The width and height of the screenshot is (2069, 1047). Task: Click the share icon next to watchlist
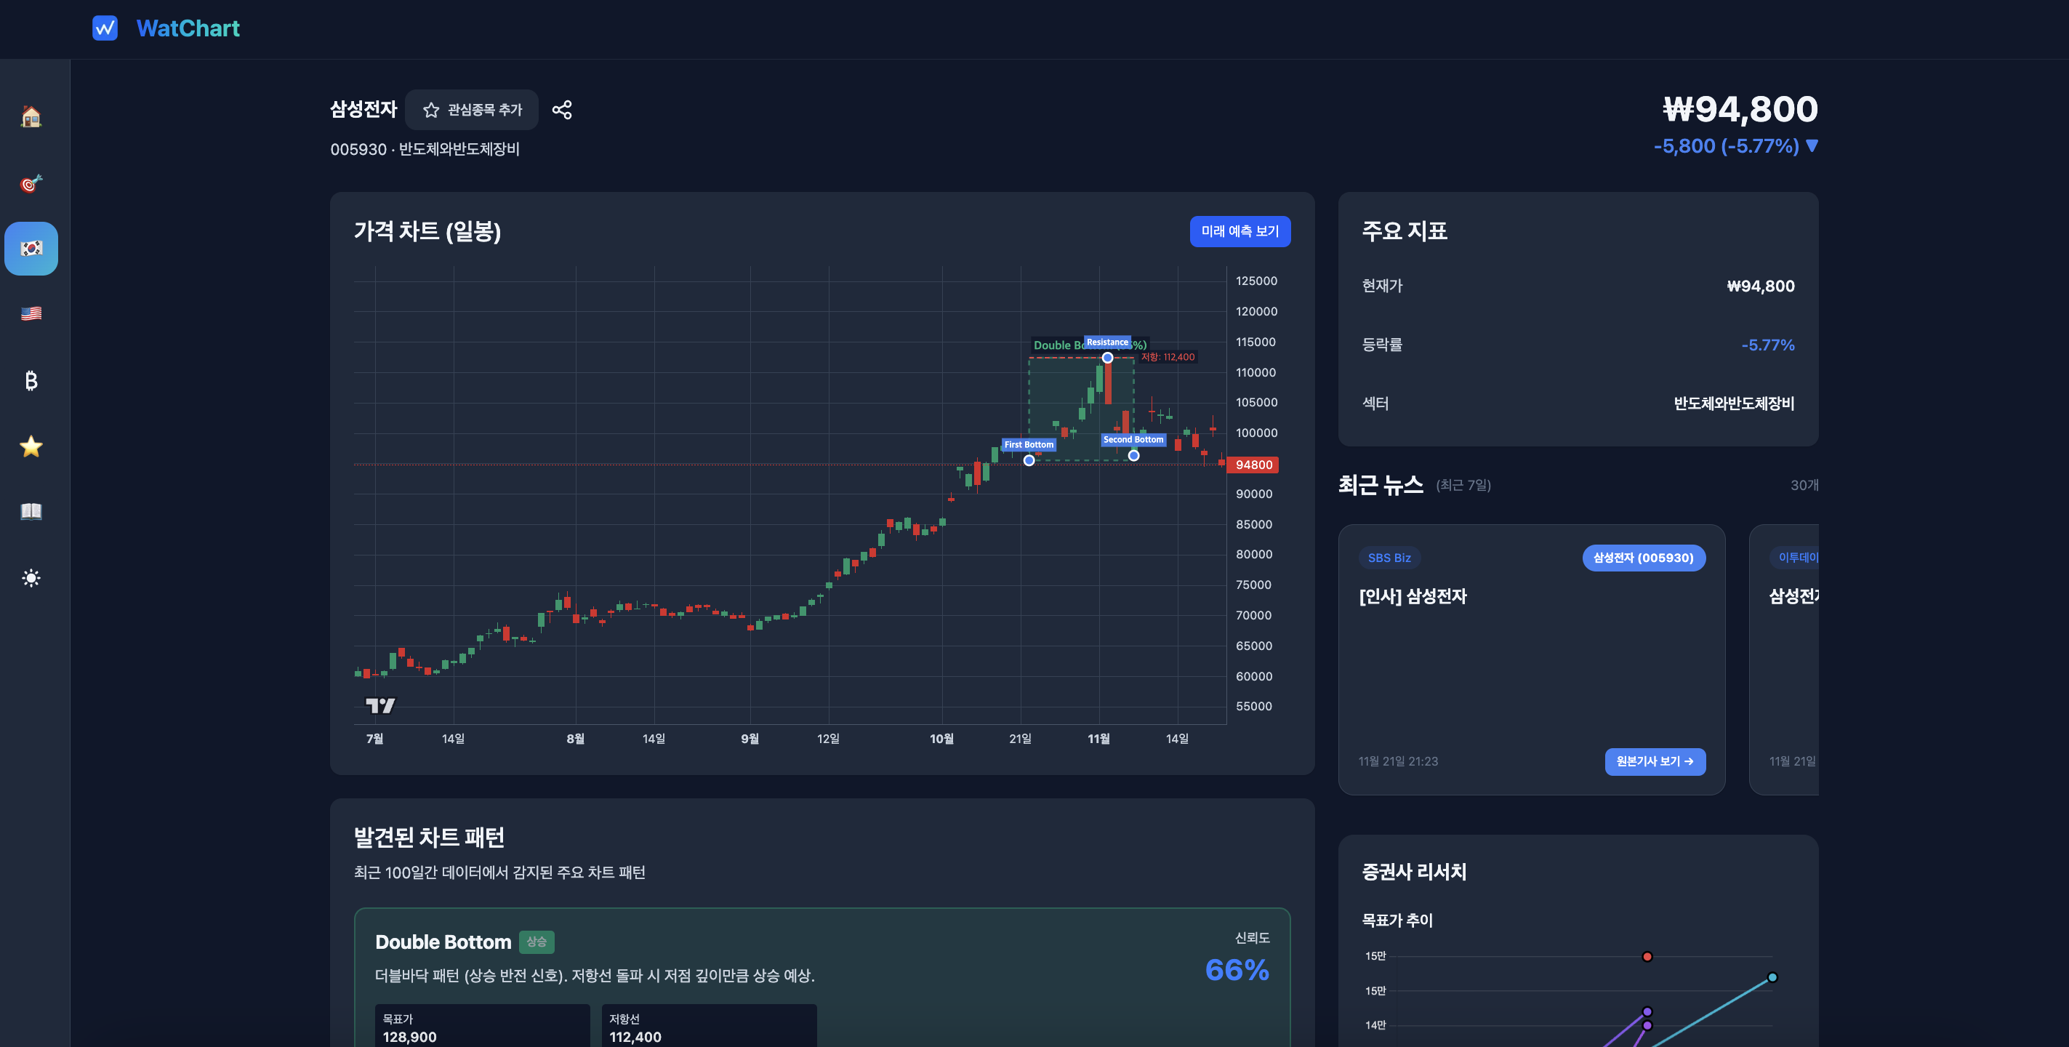click(x=561, y=110)
